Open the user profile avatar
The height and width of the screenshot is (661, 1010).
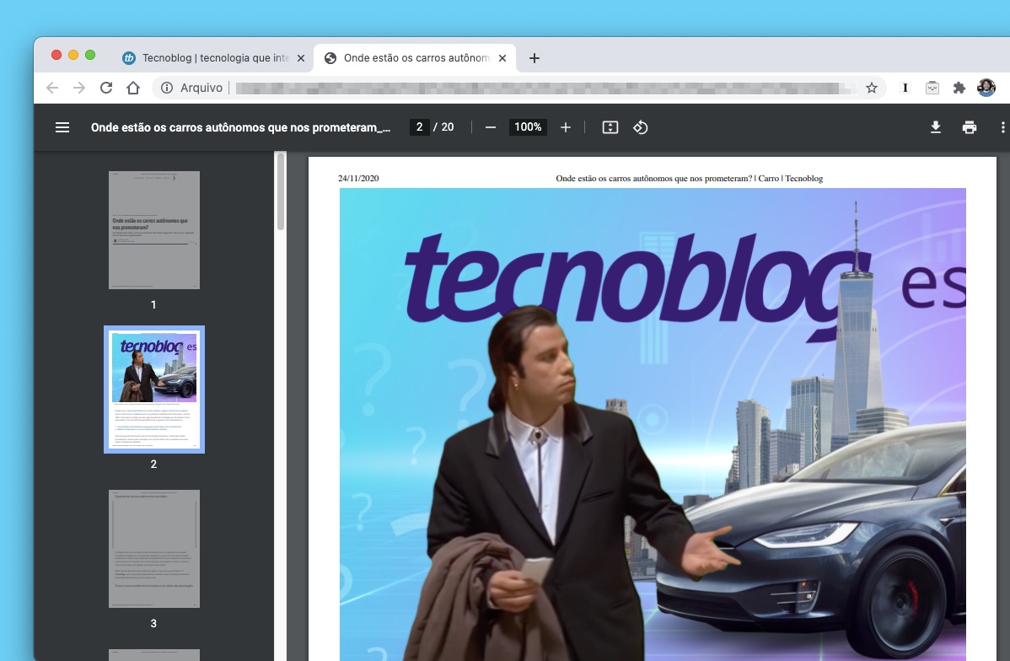pos(986,88)
